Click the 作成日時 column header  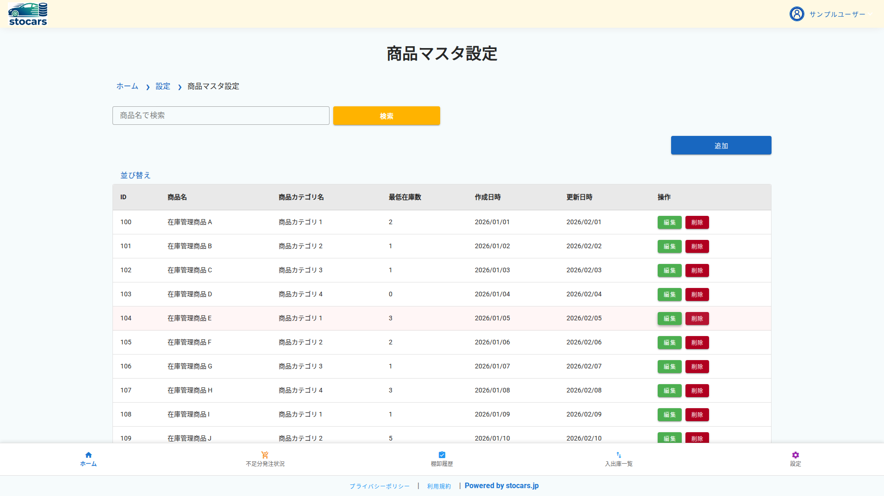point(488,197)
